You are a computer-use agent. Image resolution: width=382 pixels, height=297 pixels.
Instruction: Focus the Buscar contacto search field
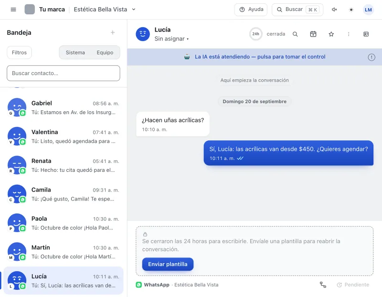point(64,73)
